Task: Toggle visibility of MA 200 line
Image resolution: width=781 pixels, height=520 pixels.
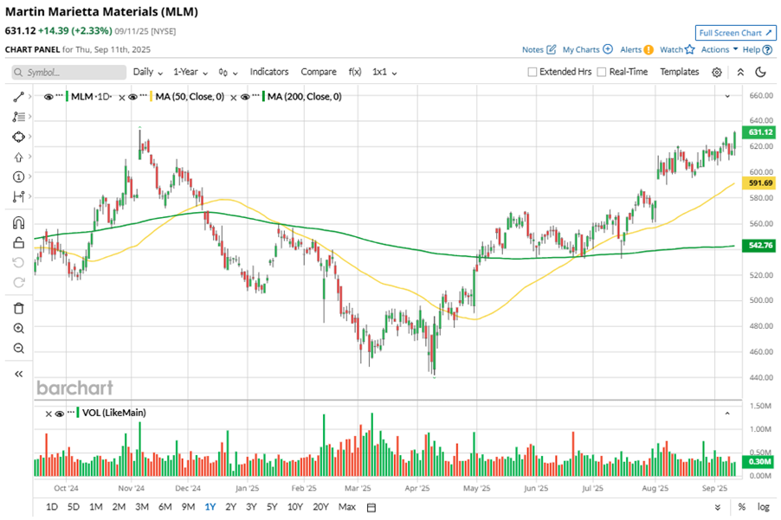Action: click(244, 97)
